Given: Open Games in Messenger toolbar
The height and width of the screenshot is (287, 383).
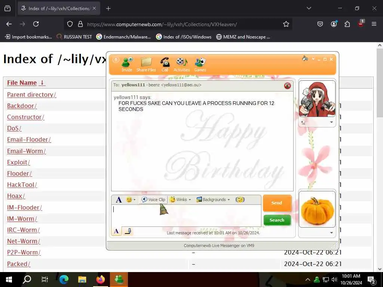Looking at the screenshot, I should pos(200,65).
